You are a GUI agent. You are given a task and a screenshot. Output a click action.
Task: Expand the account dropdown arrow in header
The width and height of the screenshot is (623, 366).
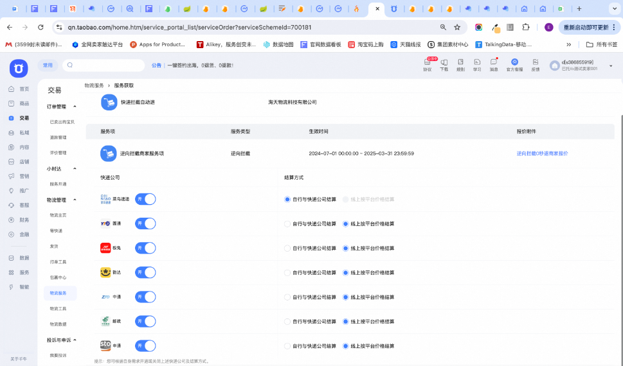(x=611, y=66)
